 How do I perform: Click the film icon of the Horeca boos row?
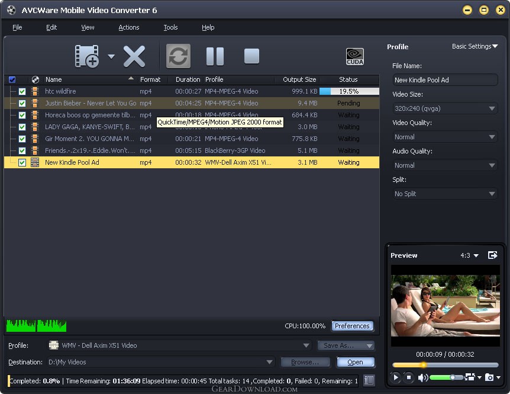click(x=35, y=115)
